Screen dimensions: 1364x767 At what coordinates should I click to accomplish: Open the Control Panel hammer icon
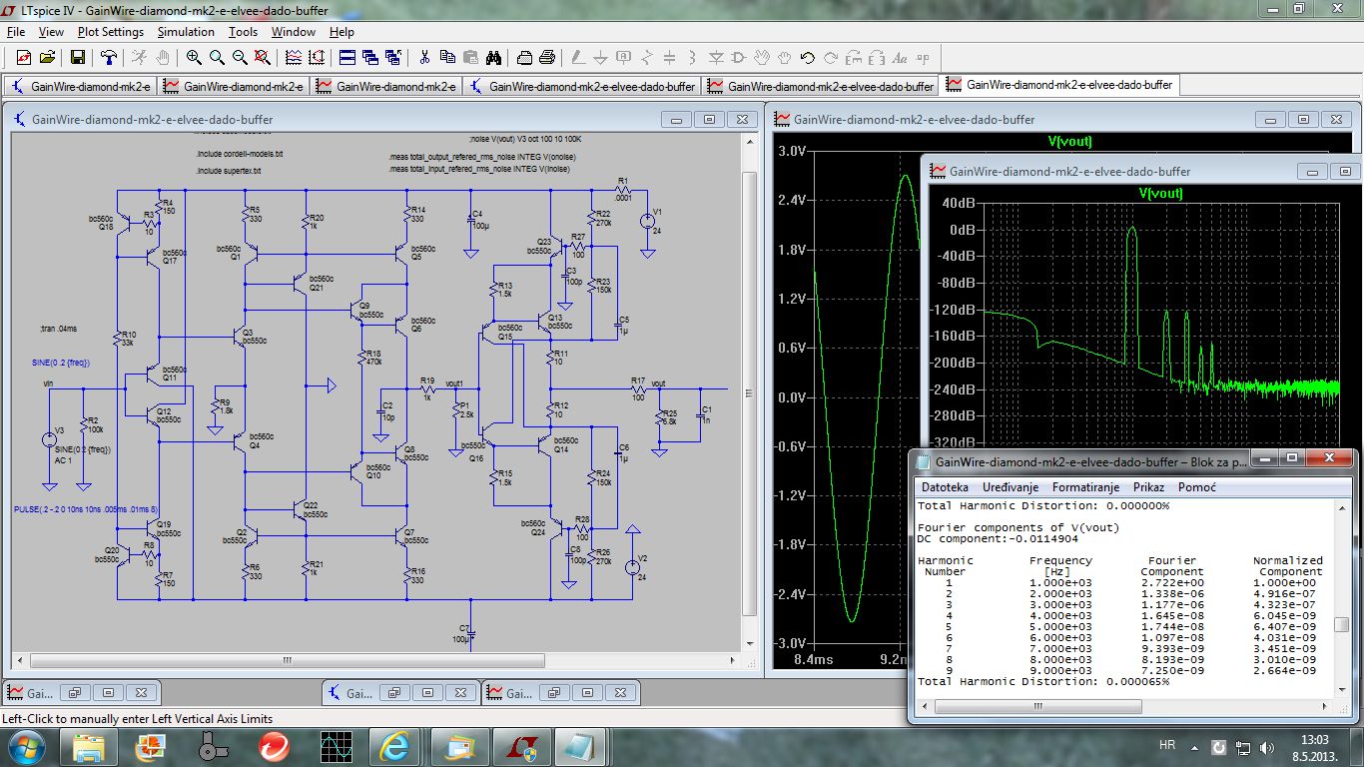click(109, 58)
